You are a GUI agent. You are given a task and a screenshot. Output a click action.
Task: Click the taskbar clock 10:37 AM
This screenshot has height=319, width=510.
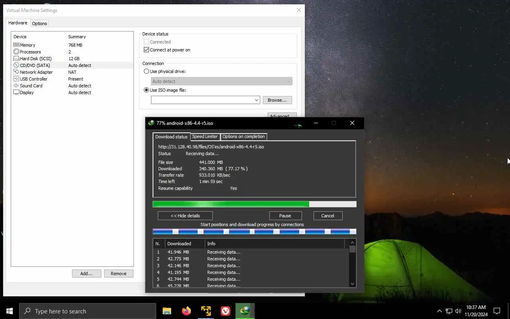click(x=476, y=307)
